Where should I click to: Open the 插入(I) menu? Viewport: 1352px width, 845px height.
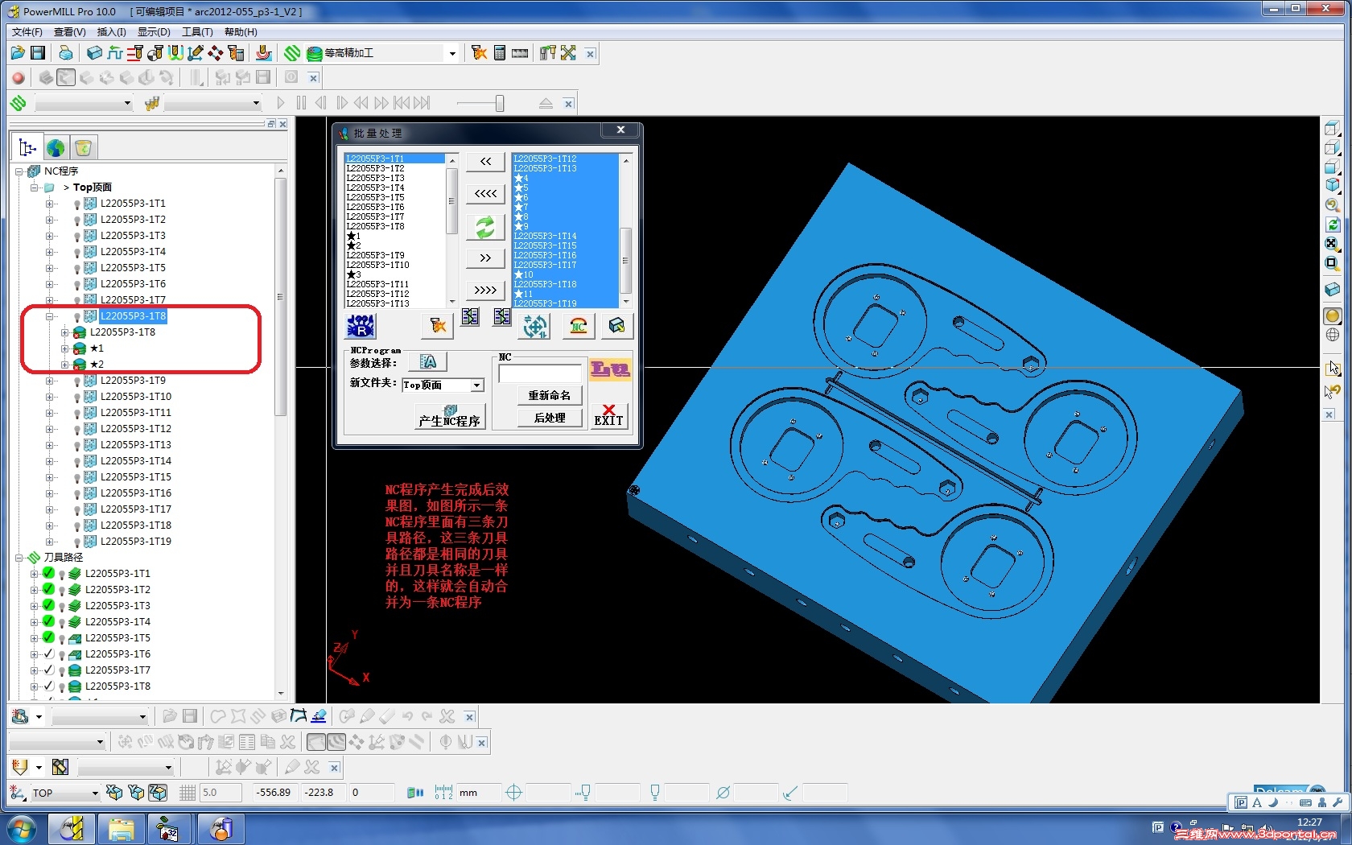click(112, 32)
